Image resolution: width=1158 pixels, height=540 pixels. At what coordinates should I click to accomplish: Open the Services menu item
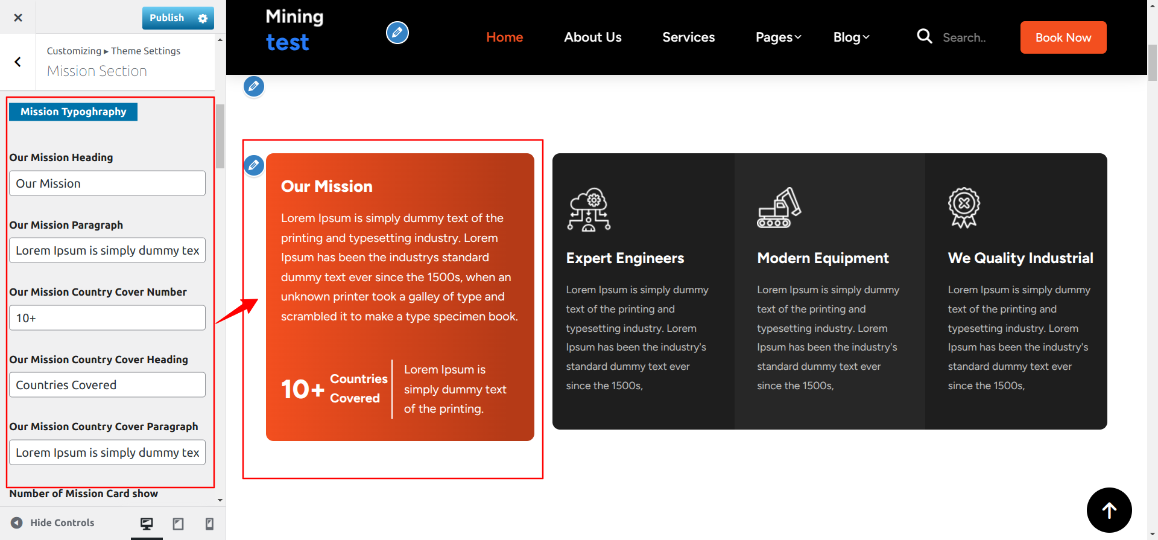pyautogui.click(x=688, y=37)
